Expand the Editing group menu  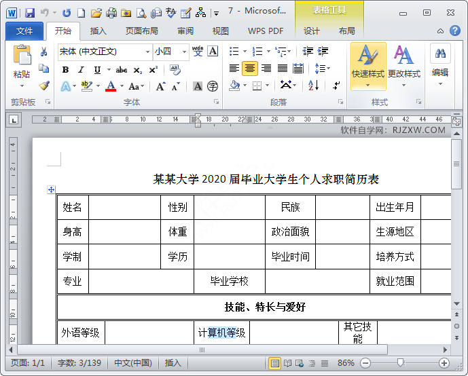coord(440,67)
